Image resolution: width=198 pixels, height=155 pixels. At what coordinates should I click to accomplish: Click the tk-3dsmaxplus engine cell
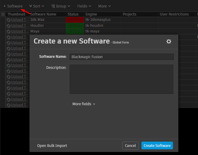(102, 20)
